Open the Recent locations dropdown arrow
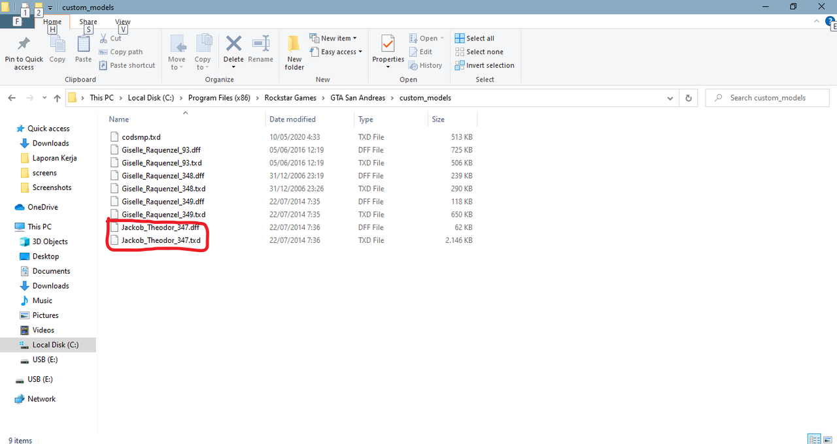This screenshot has height=444, width=837. 44,98
